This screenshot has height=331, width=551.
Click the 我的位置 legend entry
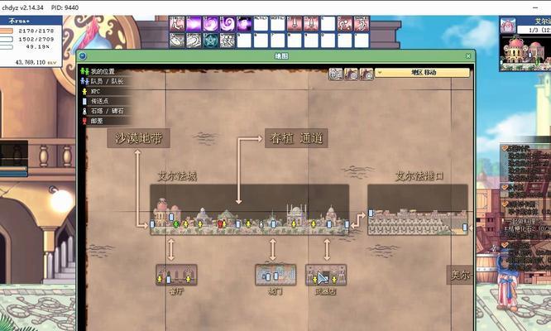click(103, 71)
